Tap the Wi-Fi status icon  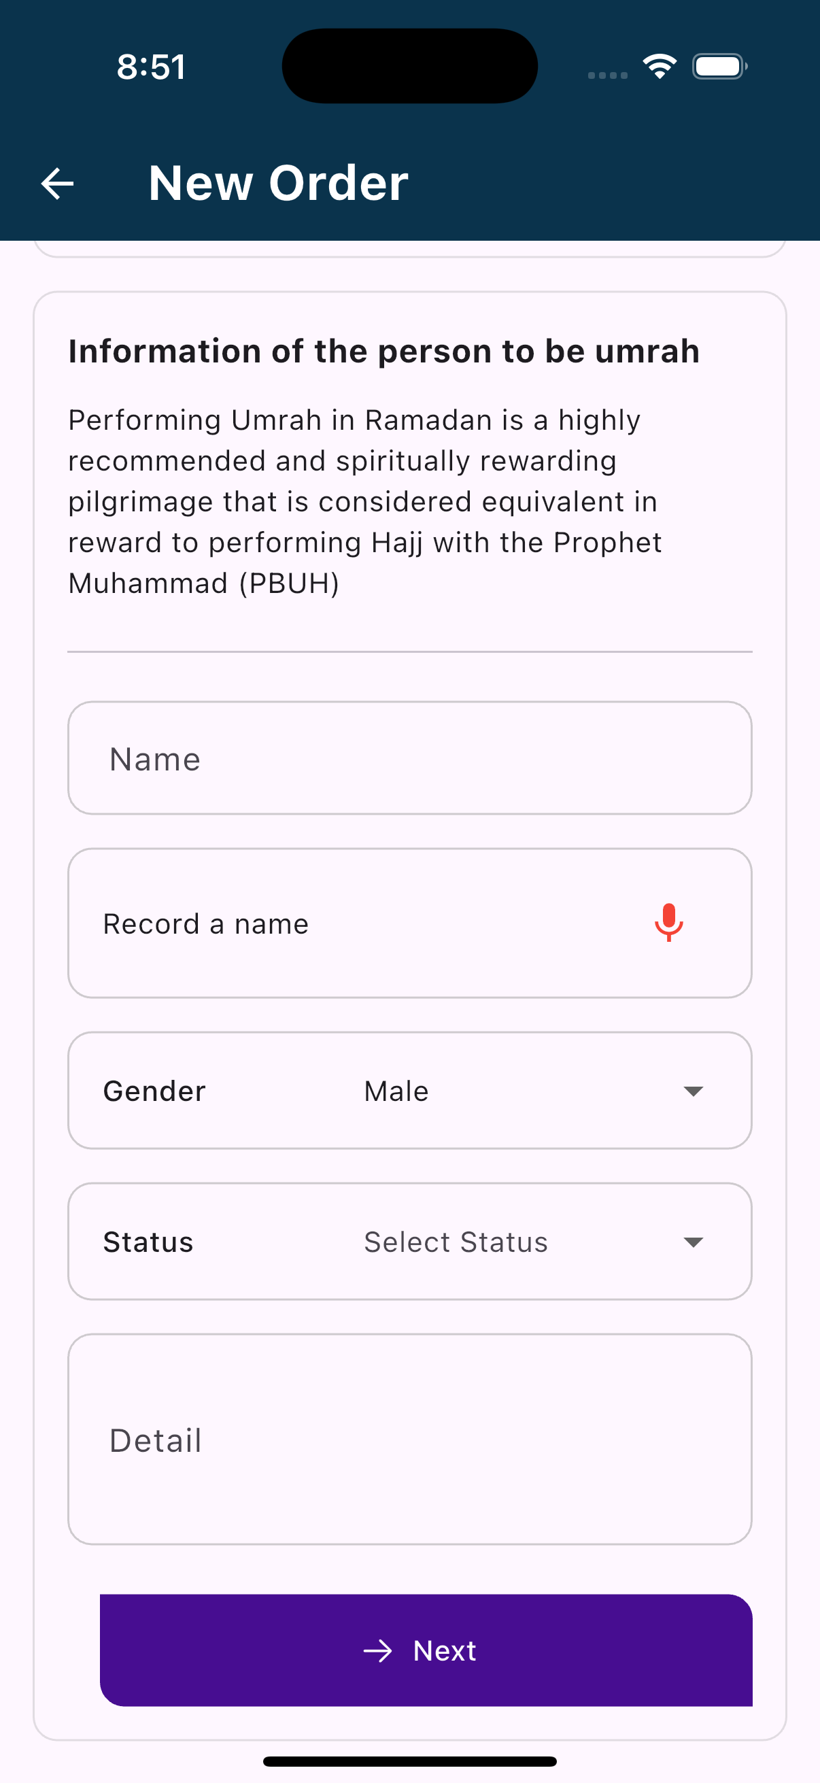coord(660,67)
